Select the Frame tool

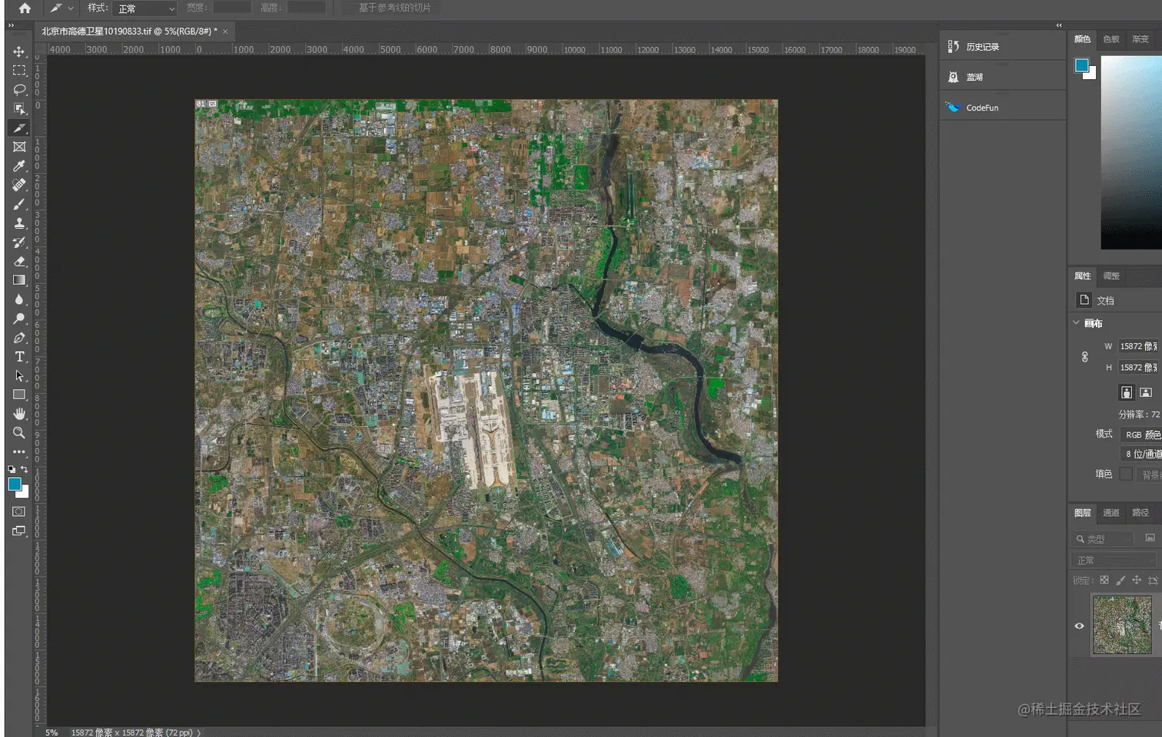pos(19,147)
